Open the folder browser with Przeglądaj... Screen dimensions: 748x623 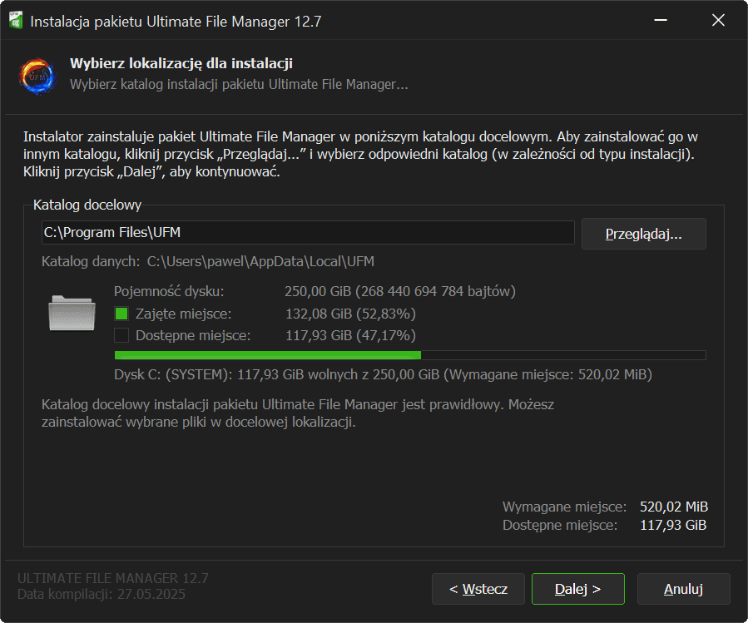click(643, 234)
